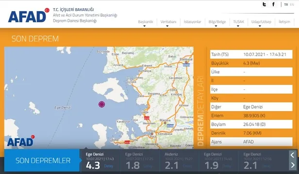
Task: Click the Karaburun label on the map
Action: [x=123, y=122]
